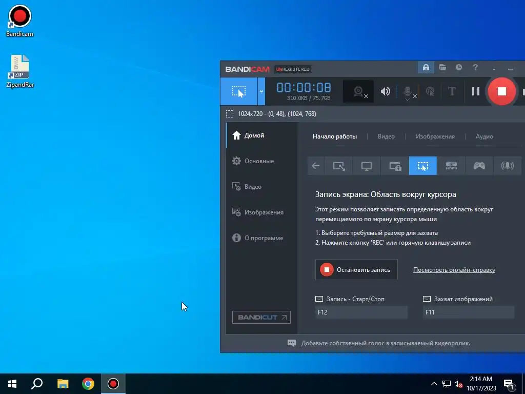This screenshot has width=525, height=394.
Task: Click the lock icon in Bandicam title bar
Action: point(426,68)
